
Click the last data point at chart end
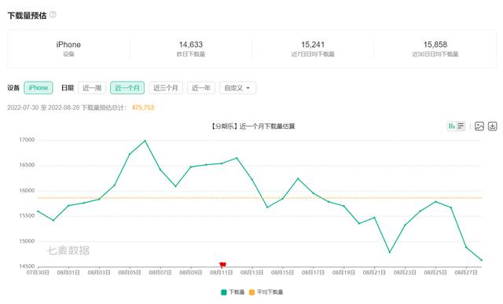[x=481, y=260]
